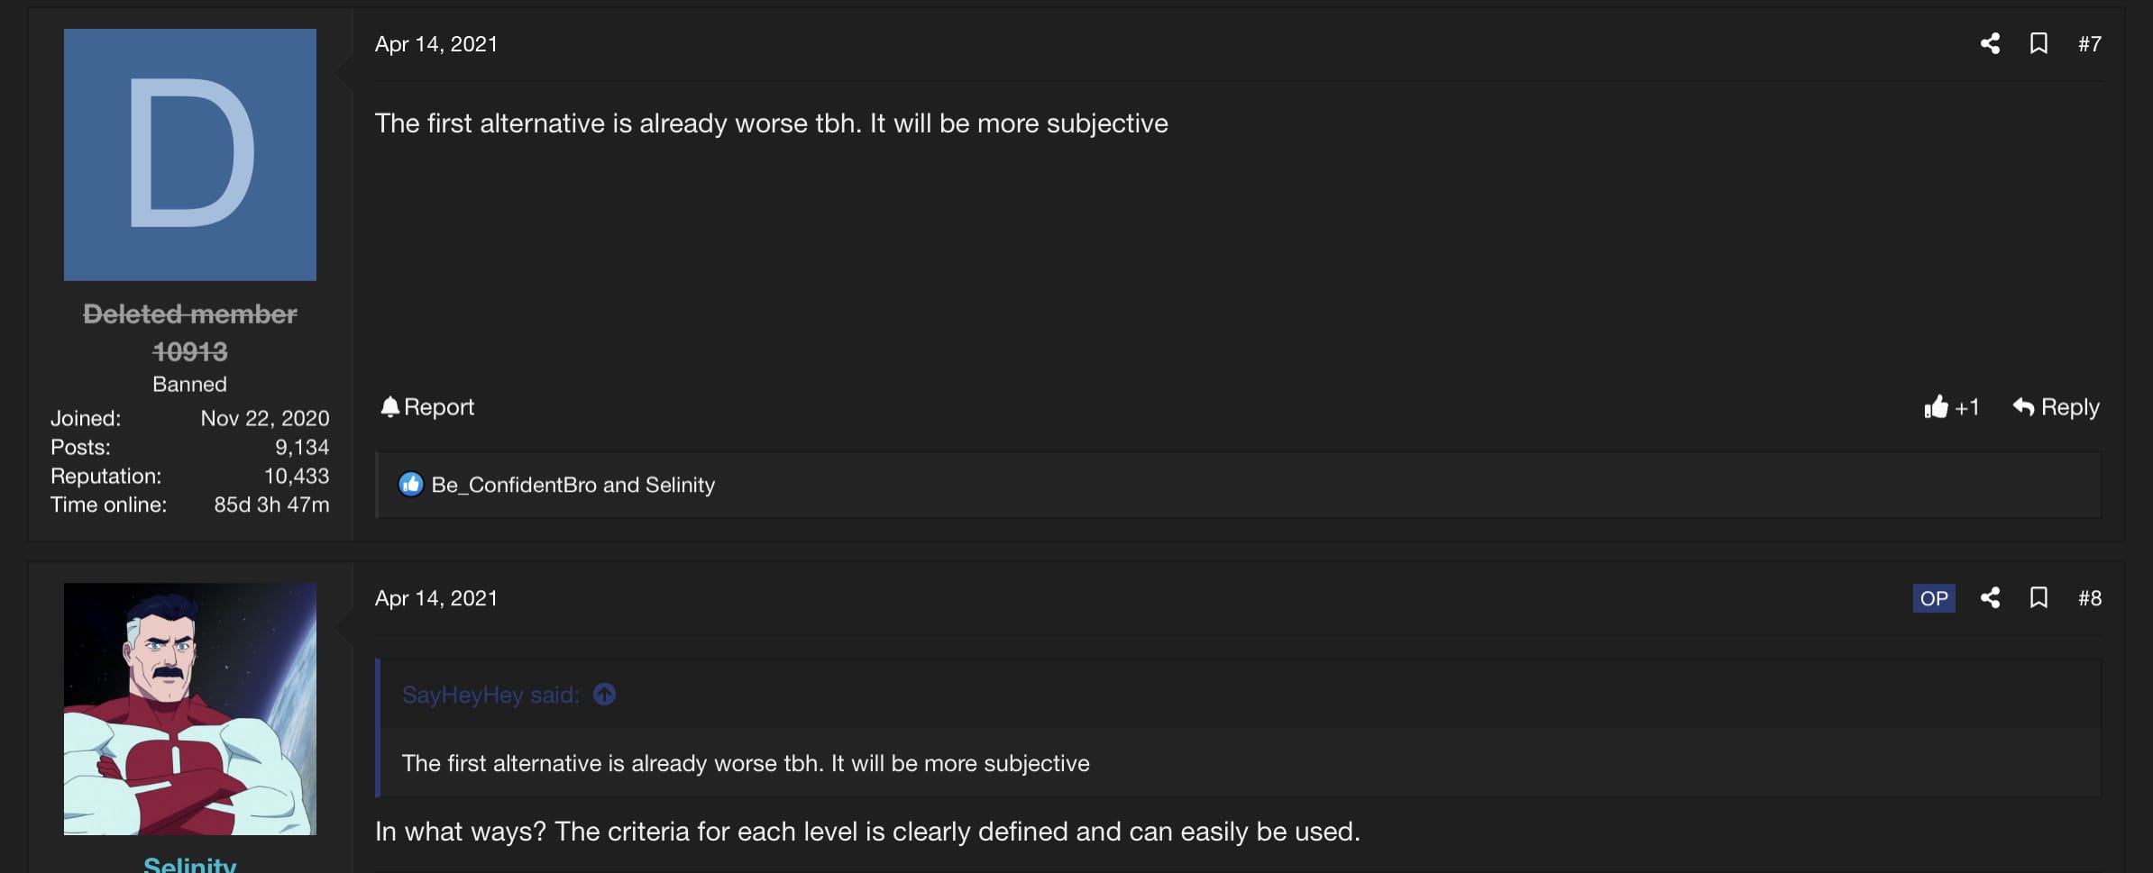Viewport: 2153px width, 873px height.
Task: Reply to post #7
Action: point(2057,407)
